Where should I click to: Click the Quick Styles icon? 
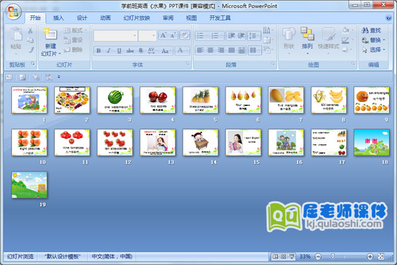click(x=329, y=34)
